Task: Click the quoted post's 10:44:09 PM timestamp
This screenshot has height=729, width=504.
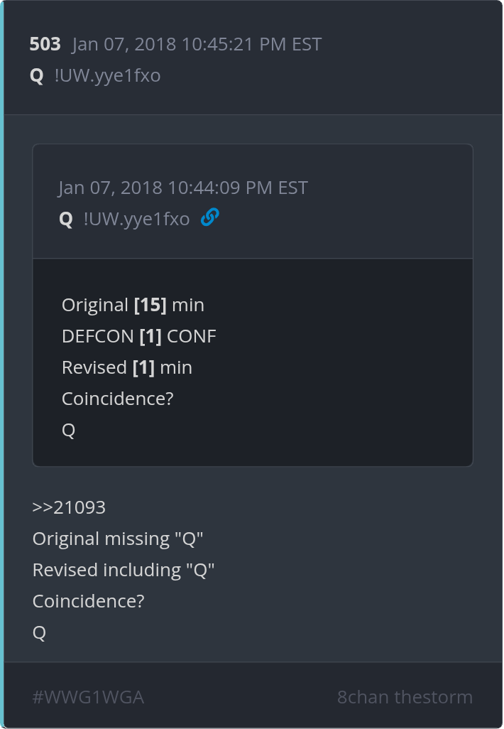Action: (x=183, y=188)
